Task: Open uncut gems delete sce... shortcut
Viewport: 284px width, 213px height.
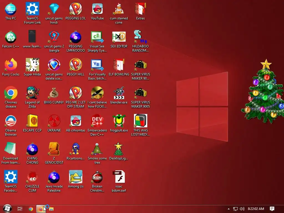Action: click(x=54, y=69)
